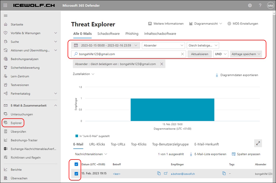Open the UND operator dropdown
This screenshot has width=276, height=183.
[x=221, y=54]
